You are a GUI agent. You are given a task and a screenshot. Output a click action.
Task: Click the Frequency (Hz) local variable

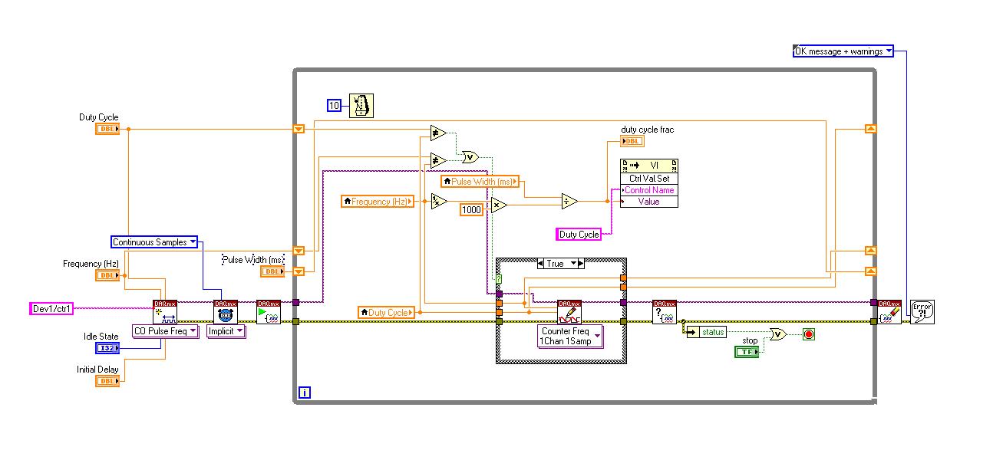[x=378, y=201]
